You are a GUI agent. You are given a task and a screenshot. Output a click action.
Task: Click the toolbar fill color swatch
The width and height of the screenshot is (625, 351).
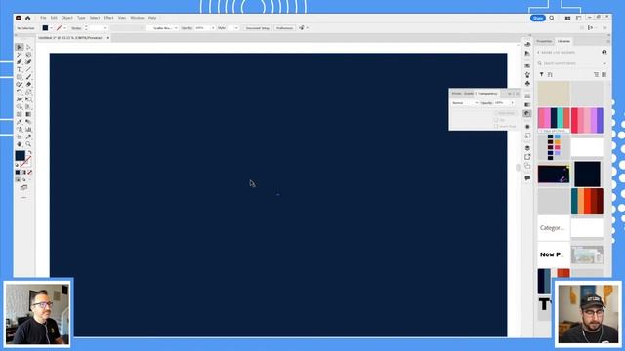20,156
